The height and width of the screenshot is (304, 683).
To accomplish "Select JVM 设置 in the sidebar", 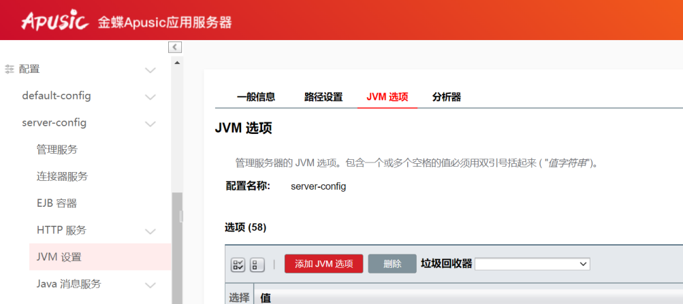I will coord(101,257).
